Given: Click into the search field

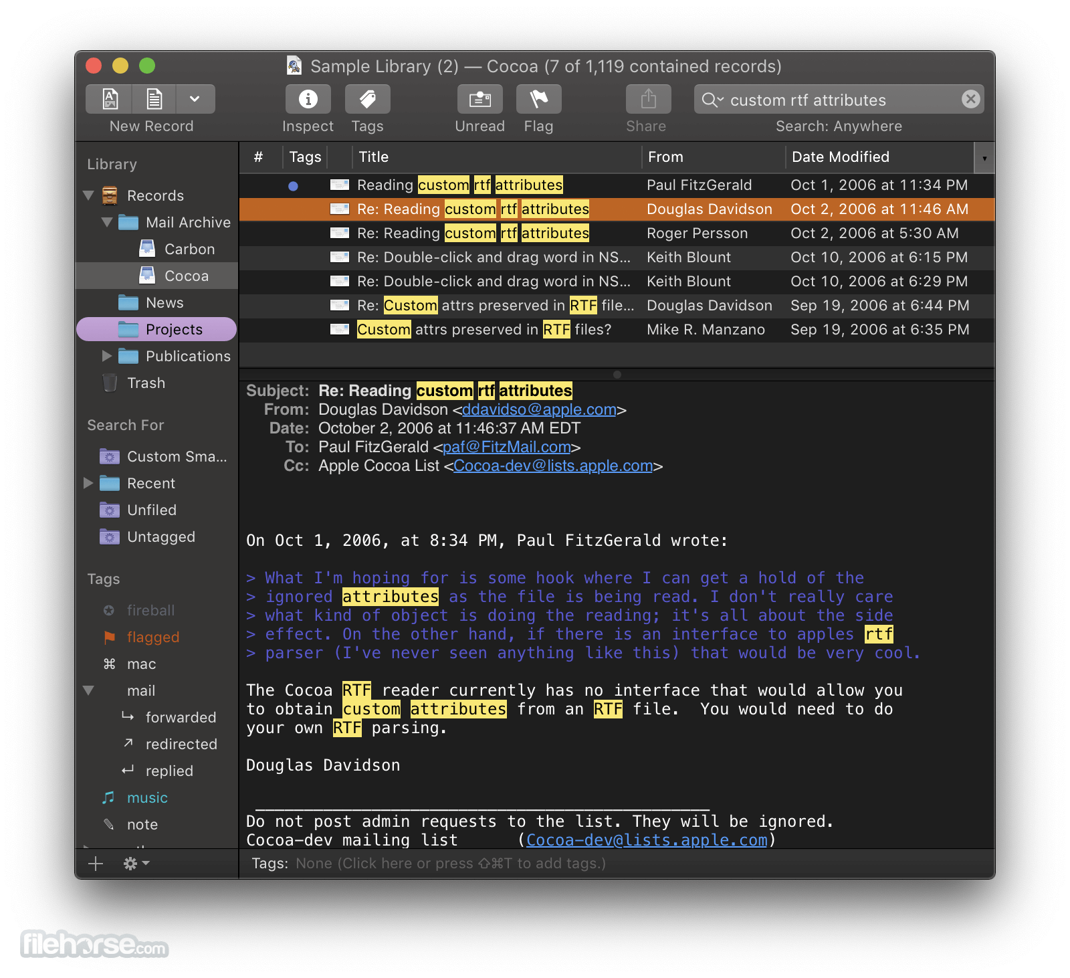Looking at the screenshot, I should (x=839, y=100).
